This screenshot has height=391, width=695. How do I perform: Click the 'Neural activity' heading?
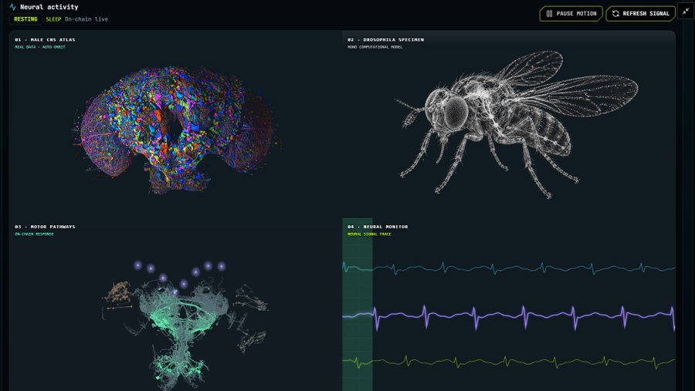[x=49, y=7]
